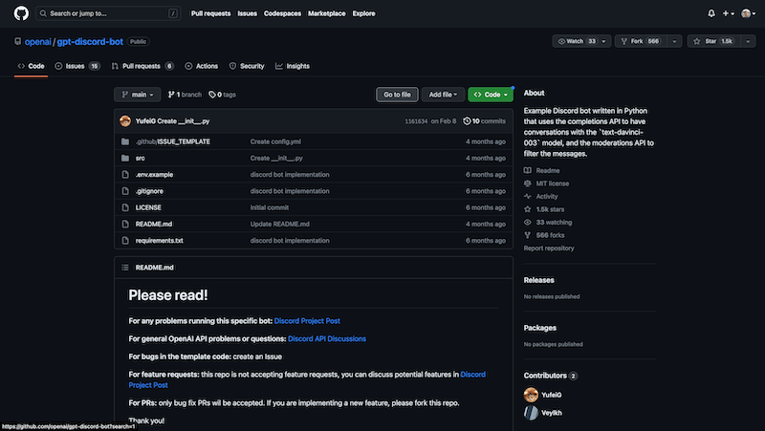The image size is (765, 431).
Task: Click the src folder icon
Action: click(125, 158)
